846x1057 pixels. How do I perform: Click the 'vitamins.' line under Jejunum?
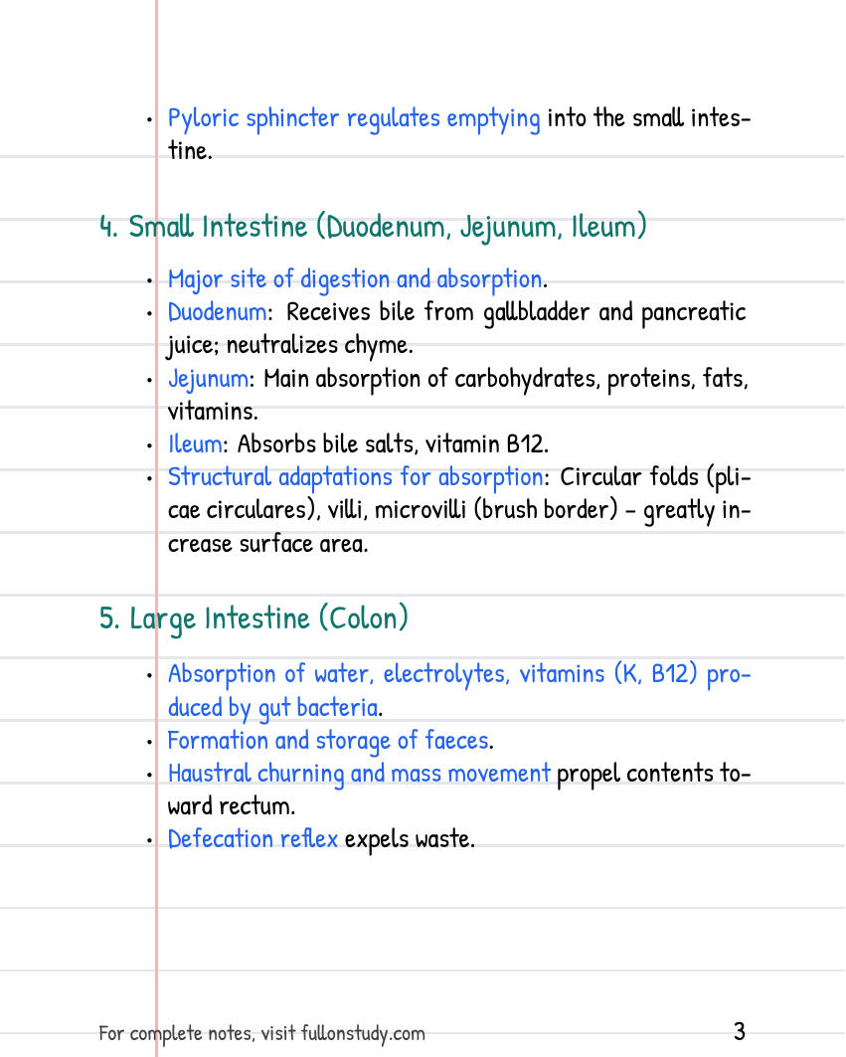[x=213, y=412]
